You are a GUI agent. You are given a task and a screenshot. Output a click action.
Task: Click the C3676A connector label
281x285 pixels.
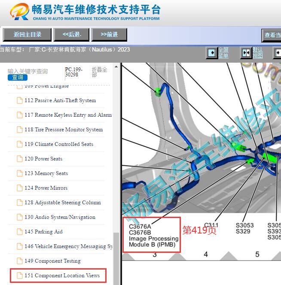(x=140, y=227)
